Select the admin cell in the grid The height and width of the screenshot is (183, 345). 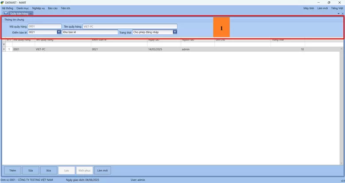tap(198, 49)
